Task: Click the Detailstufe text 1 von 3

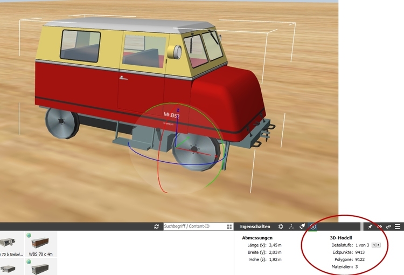Action: (363, 245)
